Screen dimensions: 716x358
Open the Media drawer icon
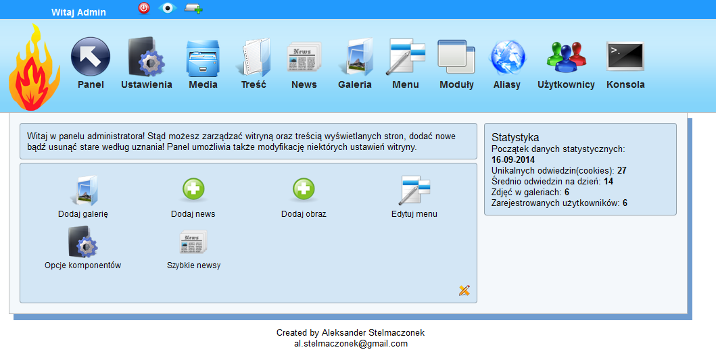tap(203, 57)
